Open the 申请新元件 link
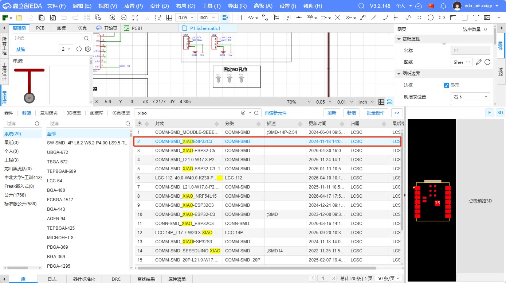506x283 pixels. point(275,113)
